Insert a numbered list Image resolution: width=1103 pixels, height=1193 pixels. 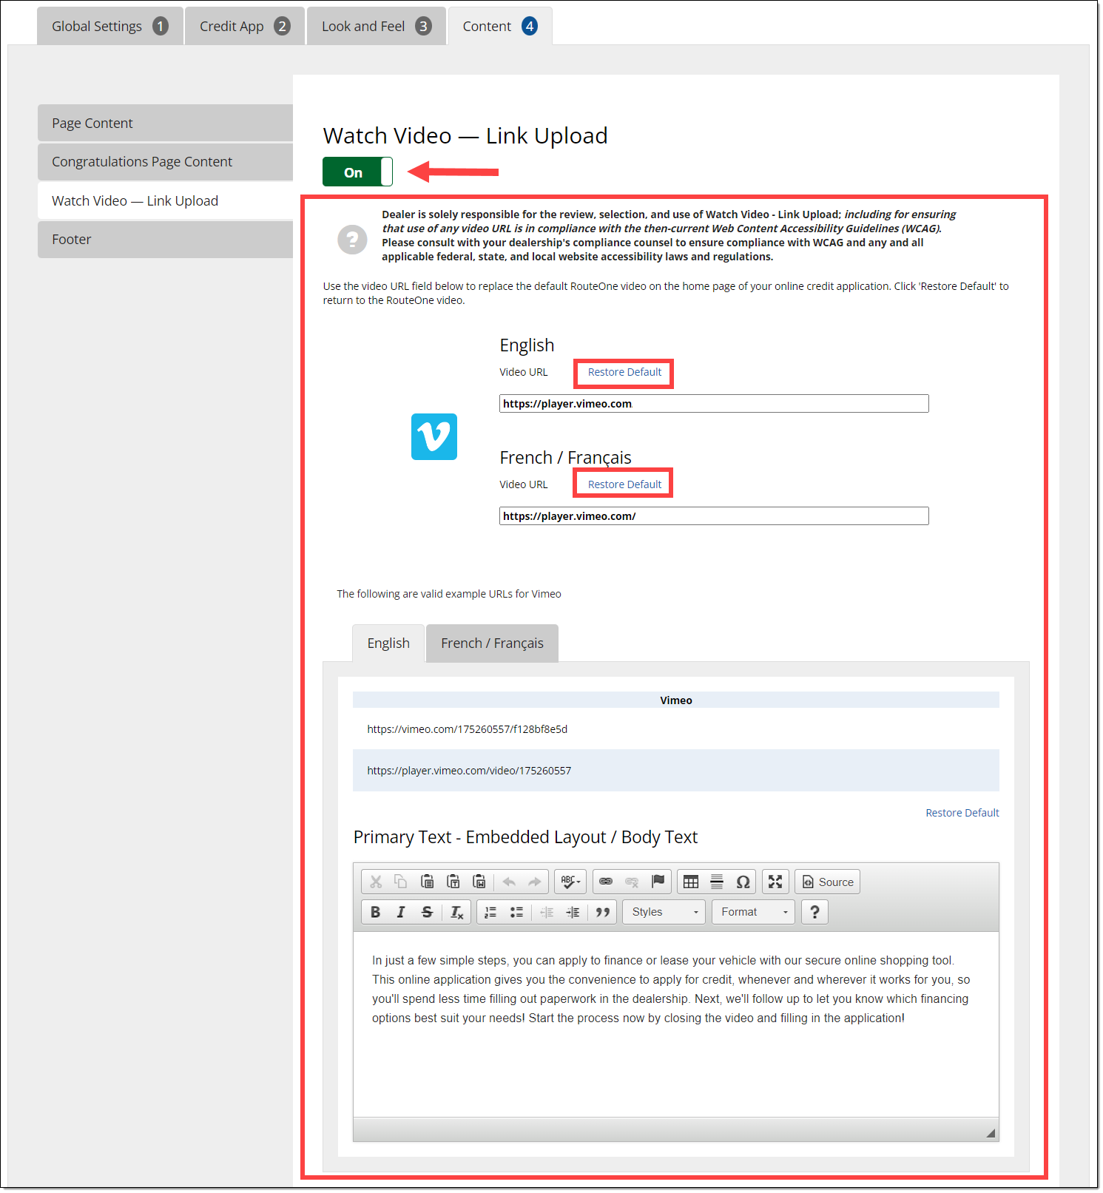coord(490,912)
